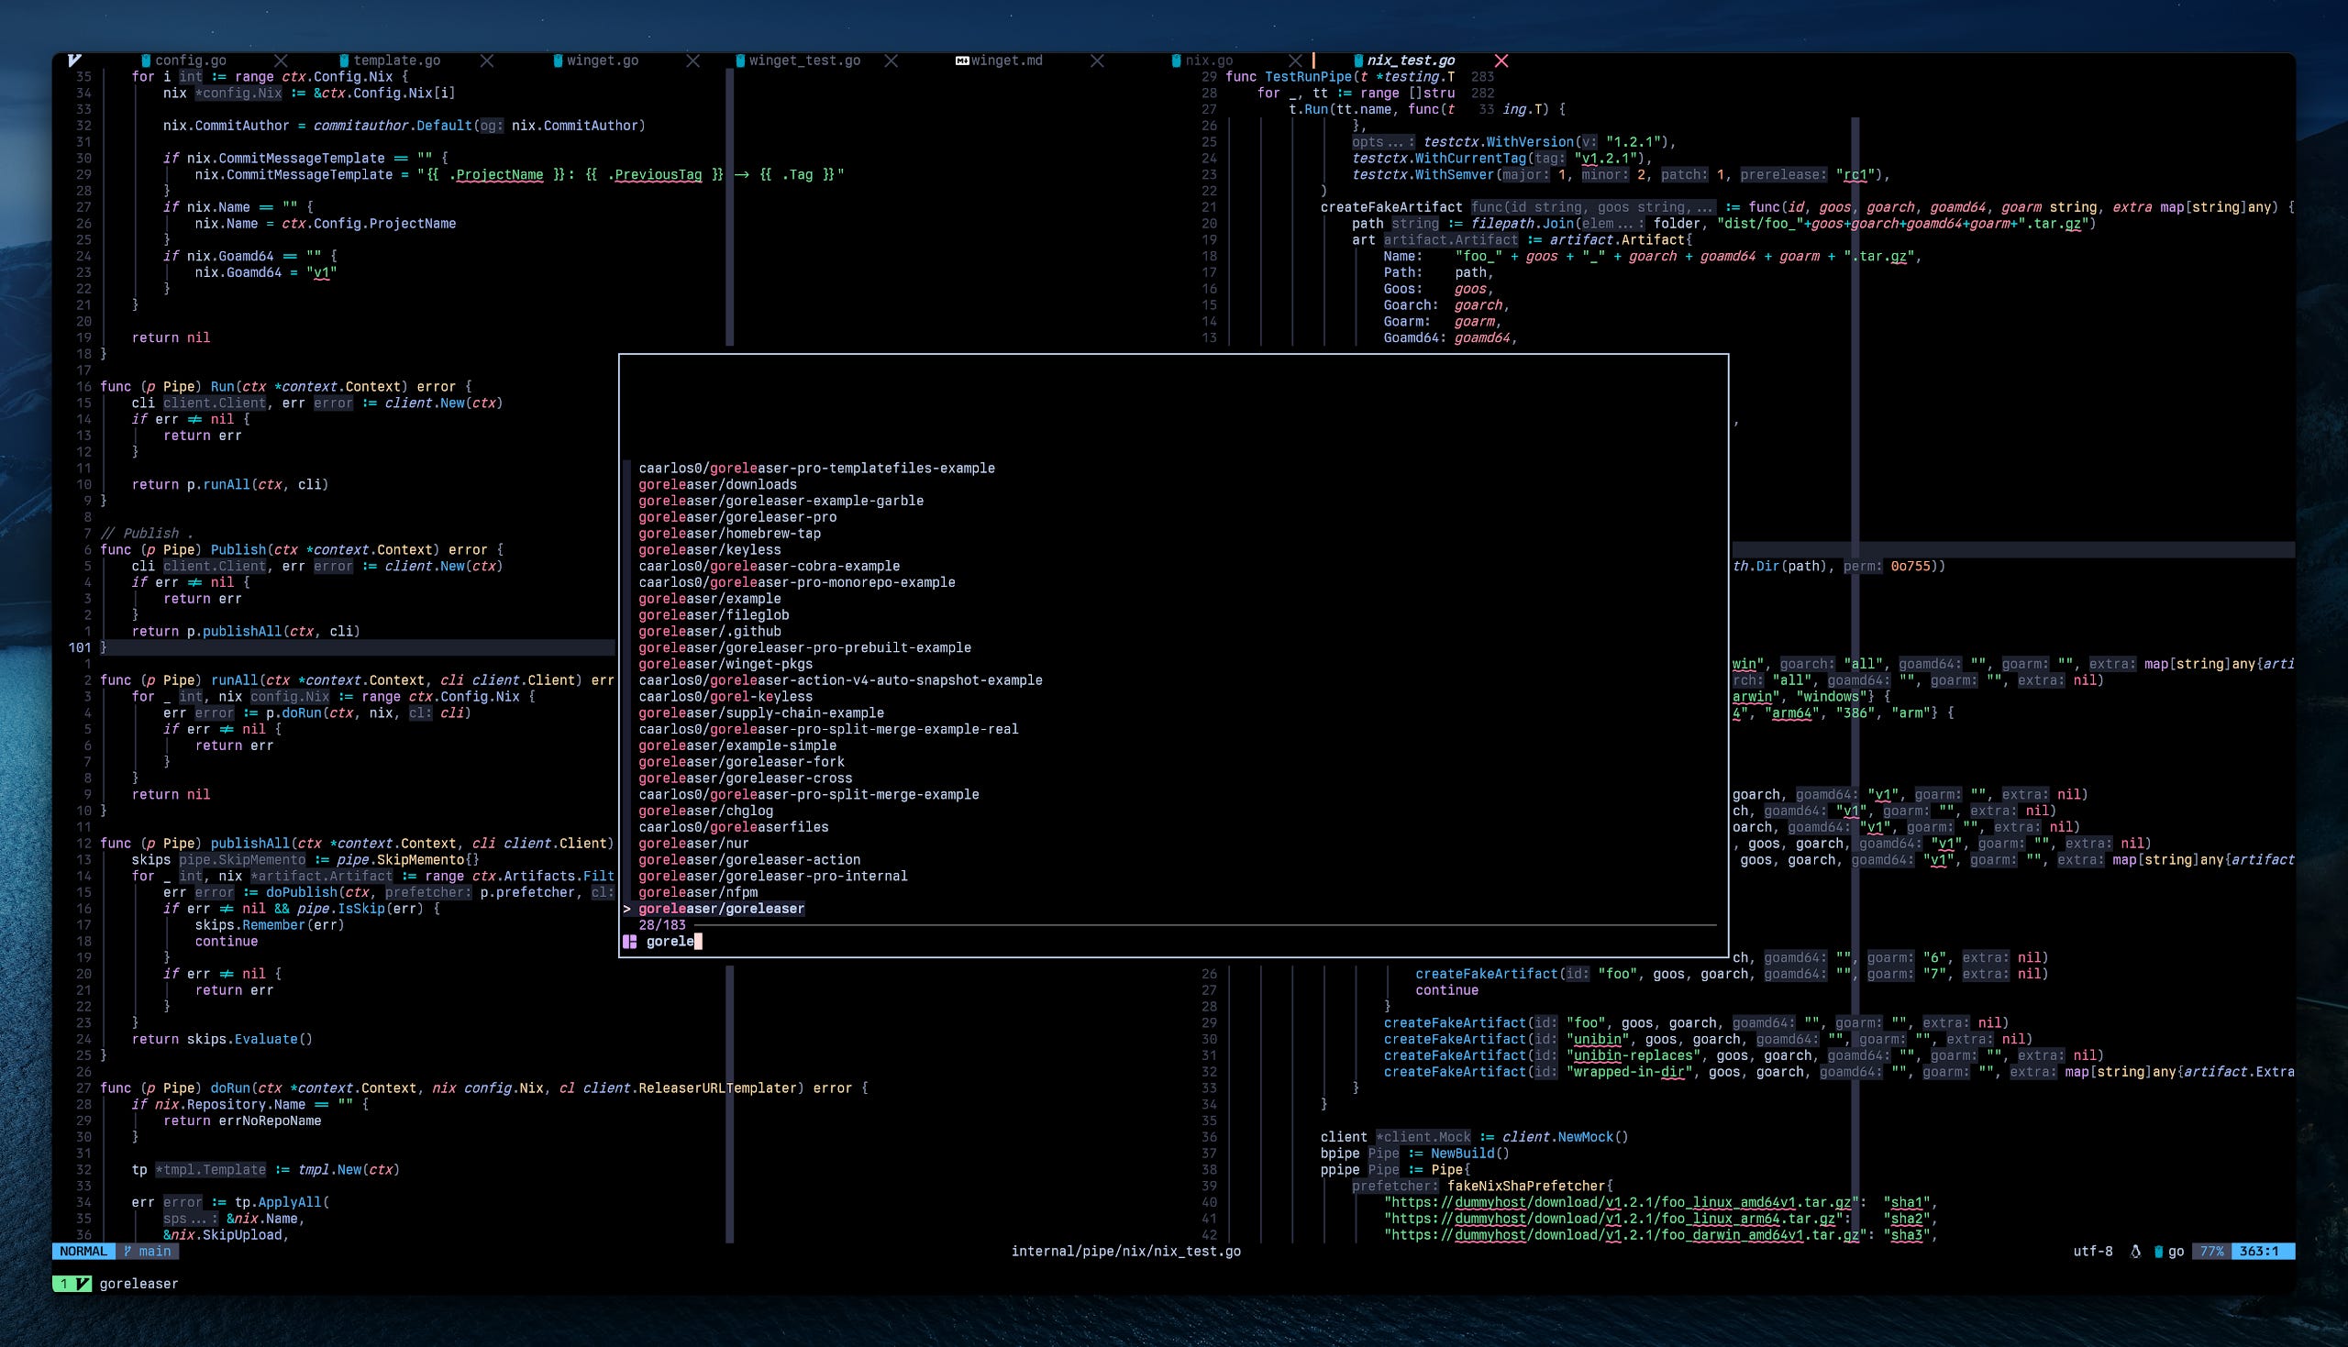
Task: Click the go language icon in the statusline
Action: coord(2158,1251)
